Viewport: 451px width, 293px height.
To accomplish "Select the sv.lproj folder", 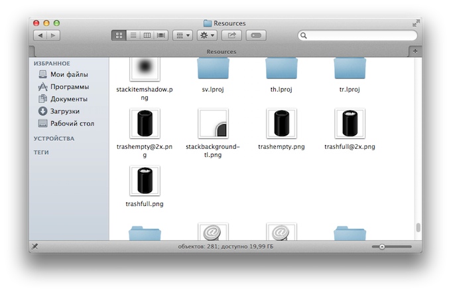I will (x=213, y=70).
